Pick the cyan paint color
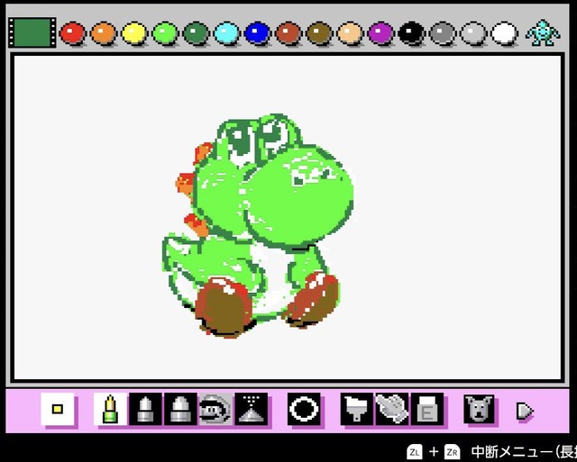Image resolution: width=577 pixels, height=462 pixels. click(x=226, y=33)
